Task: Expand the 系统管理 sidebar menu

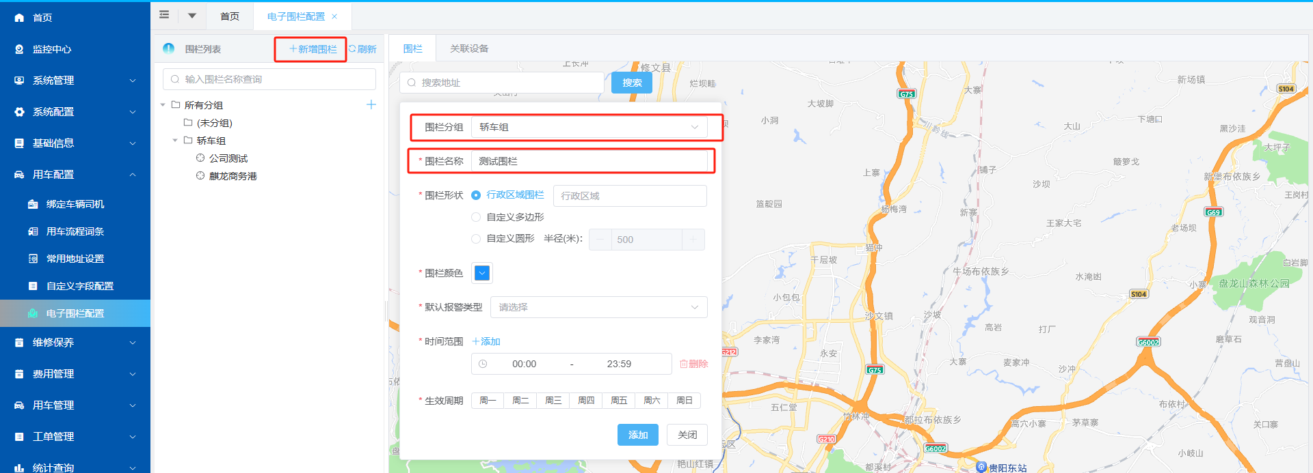Action: (75, 81)
